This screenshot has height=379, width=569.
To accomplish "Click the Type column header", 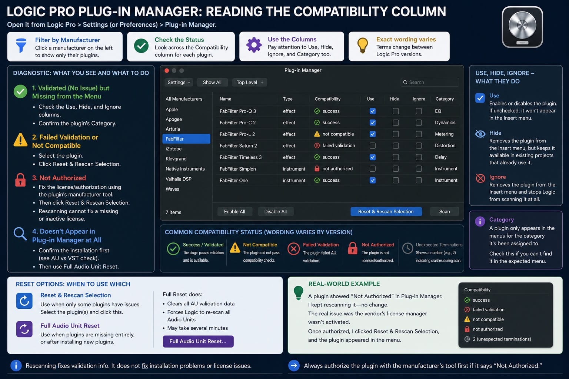I will pos(288,99).
